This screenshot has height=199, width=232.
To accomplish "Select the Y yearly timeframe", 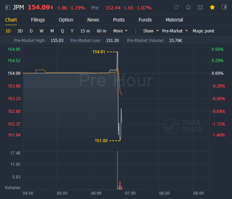I will click(72, 31).
